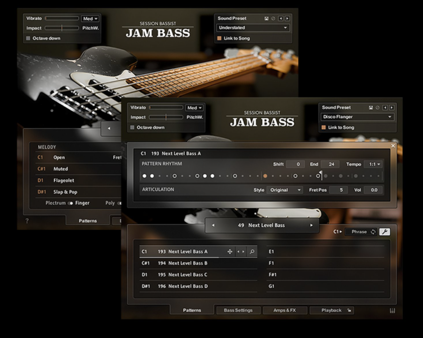Click the End value field showing 24
The height and width of the screenshot is (338, 423).
pyautogui.click(x=330, y=164)
